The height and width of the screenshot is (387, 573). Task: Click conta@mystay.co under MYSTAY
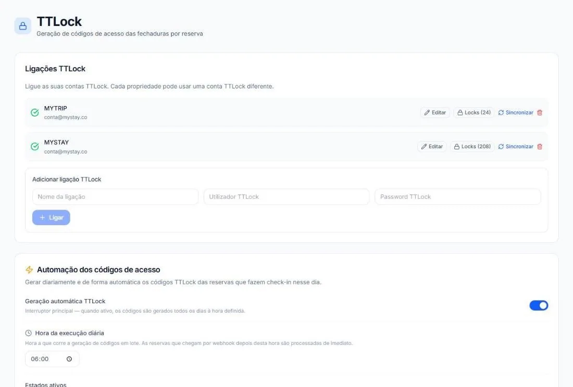pos(66,152)
